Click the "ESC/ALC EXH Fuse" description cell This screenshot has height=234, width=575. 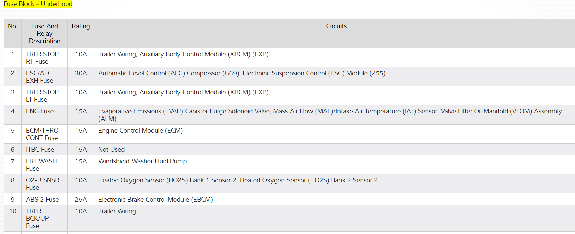[40, 77]
